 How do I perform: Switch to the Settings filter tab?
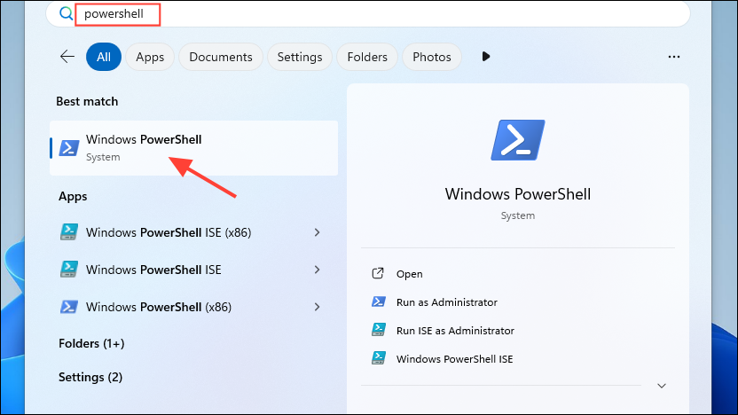[299, 57]
